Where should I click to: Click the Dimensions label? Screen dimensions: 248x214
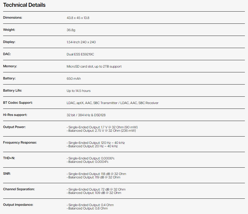12,18
